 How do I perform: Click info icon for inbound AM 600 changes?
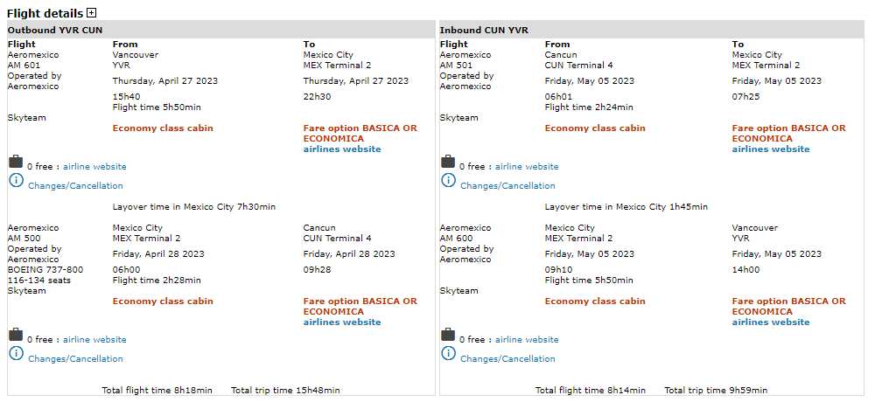(x=448, y=353)
